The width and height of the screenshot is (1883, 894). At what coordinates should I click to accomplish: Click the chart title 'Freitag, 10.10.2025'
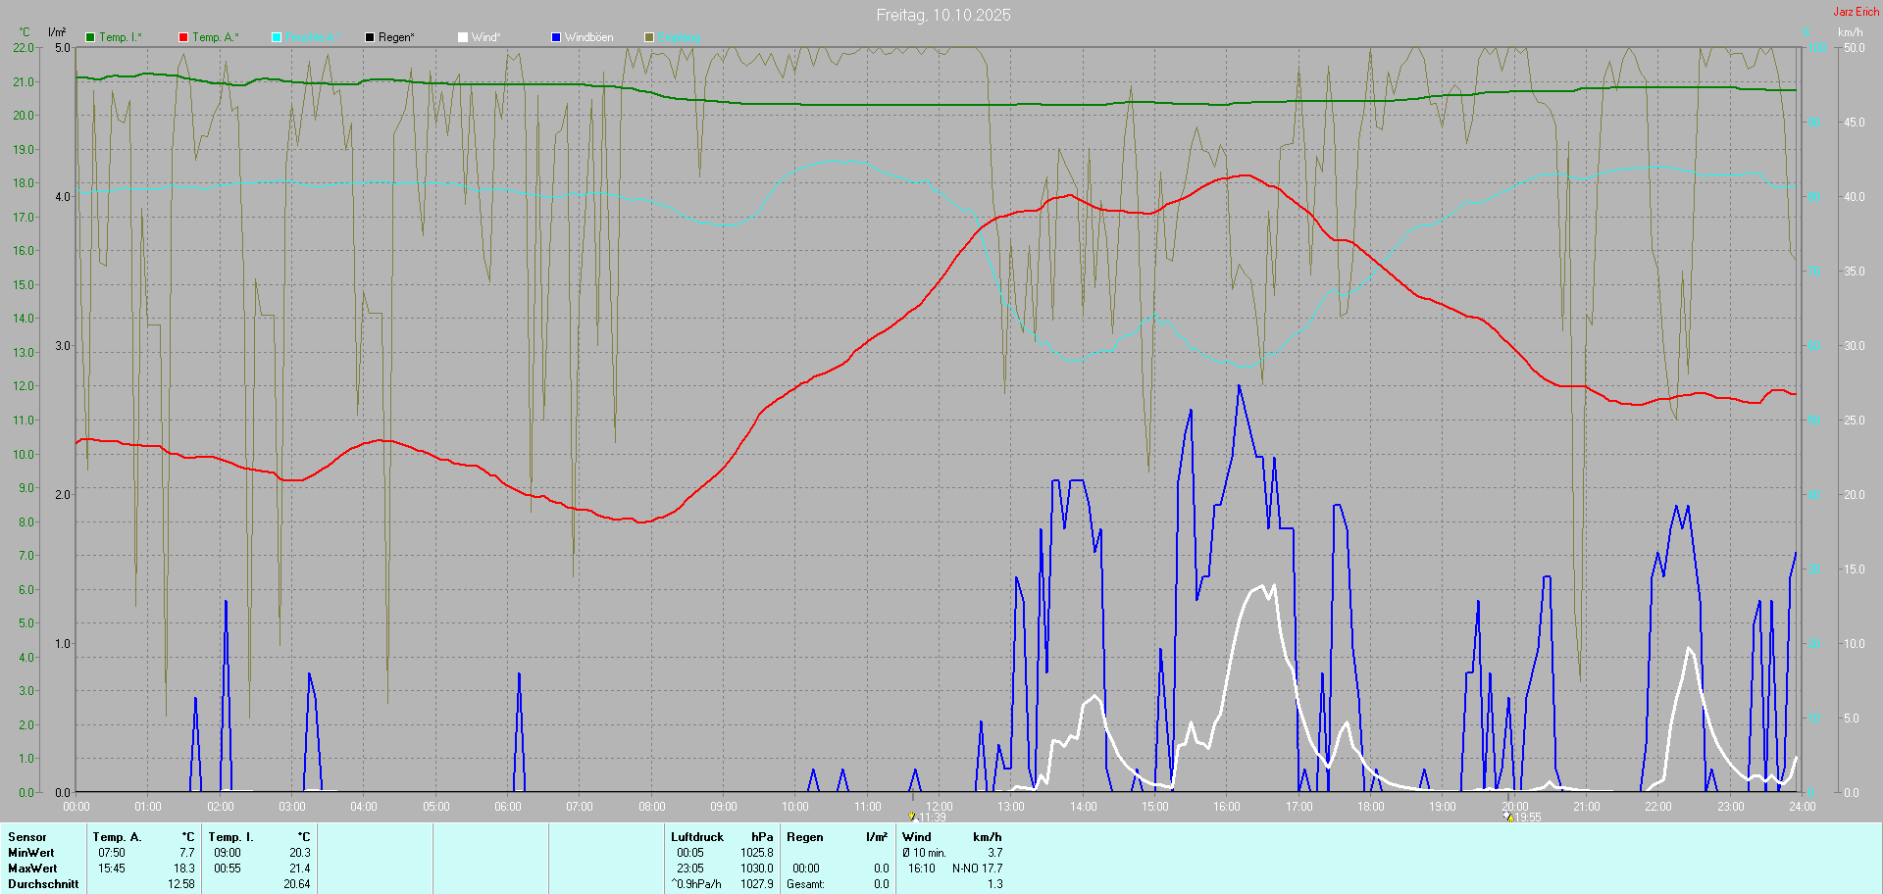pos(943,15)
